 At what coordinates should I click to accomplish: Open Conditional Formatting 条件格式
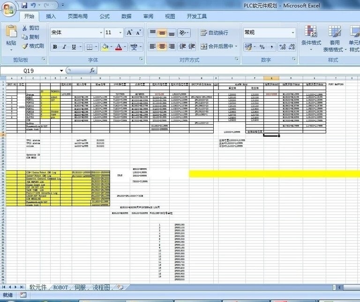coord(311,38)
